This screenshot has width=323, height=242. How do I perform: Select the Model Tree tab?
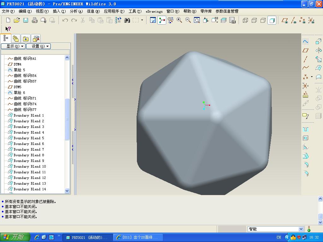(x=6, y=38)
